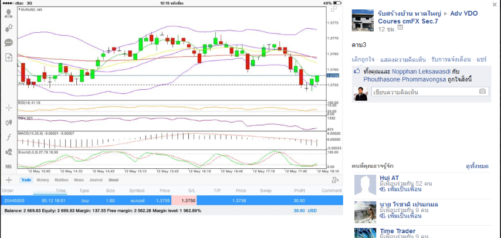This screenshot has height=238, width=501.
Task: Click the Type column header
Action: [x=84, y=191]
